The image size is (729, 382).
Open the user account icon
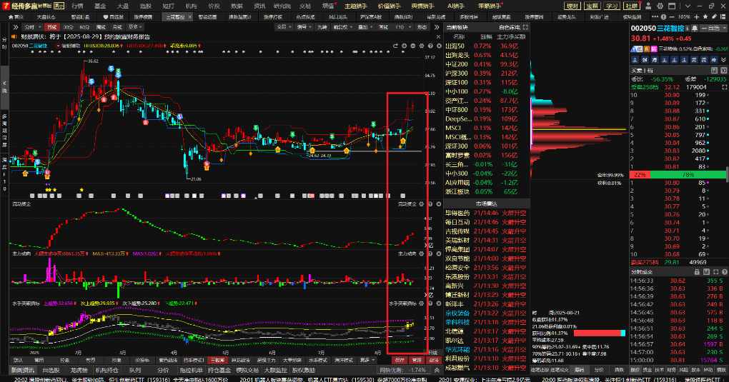coord(650,6)
